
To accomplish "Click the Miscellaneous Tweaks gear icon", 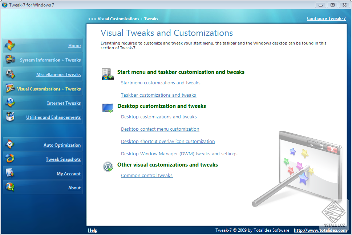I will click(10, 74).
